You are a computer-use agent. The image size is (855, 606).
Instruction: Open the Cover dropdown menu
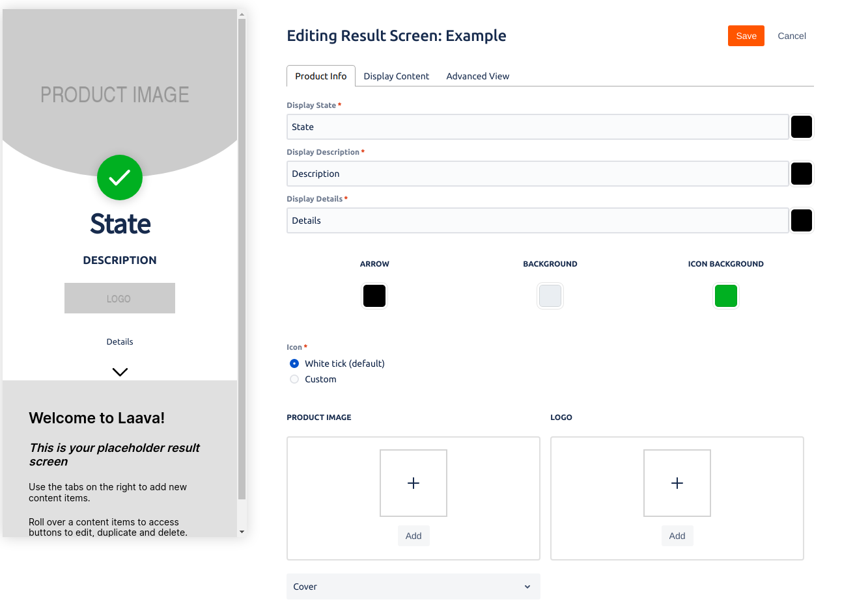413,586
